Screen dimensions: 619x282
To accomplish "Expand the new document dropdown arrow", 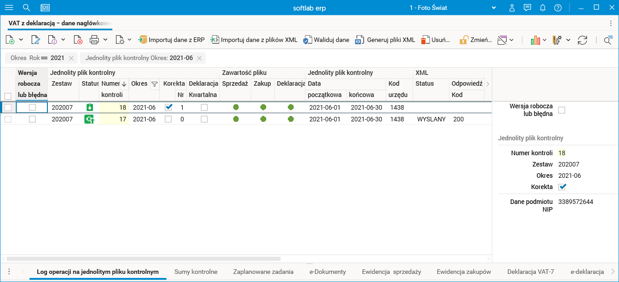I will [21, 40].
